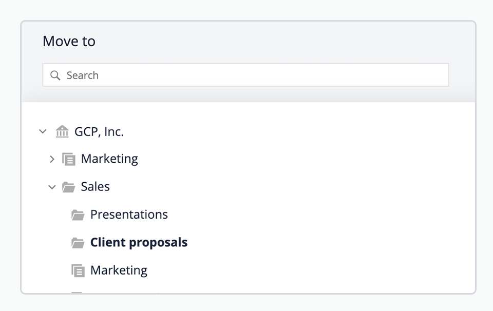Click the Search placeholder text
The image size is (493, 311).
click(x=82, y=75)
